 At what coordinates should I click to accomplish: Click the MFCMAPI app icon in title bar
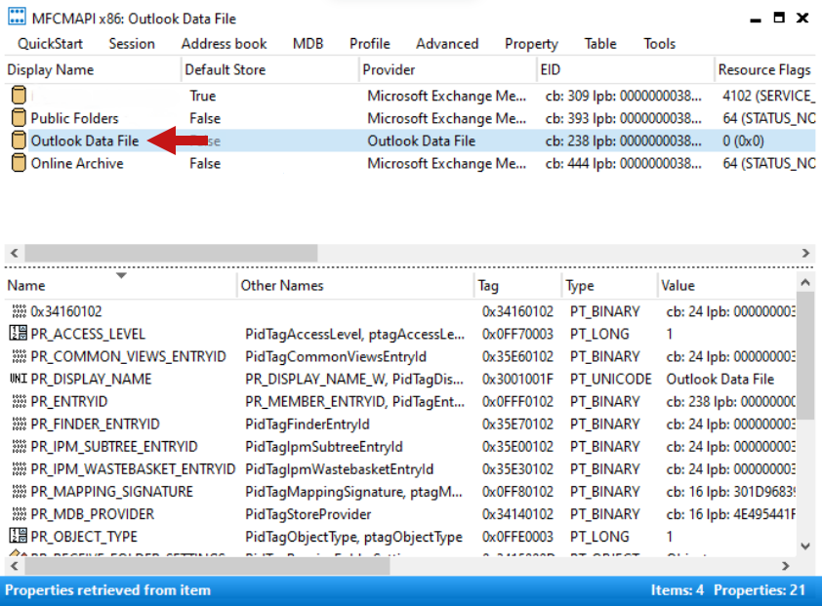(17, 17)
